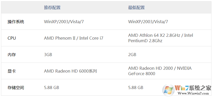Viewport: 213px width, 97px height.
Task: Click the AMD Radeon HD 6000系列 cell
Action: tap(70, 71)
